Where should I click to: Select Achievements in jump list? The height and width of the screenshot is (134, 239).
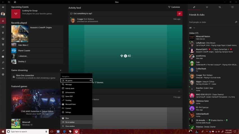[76, 92]
